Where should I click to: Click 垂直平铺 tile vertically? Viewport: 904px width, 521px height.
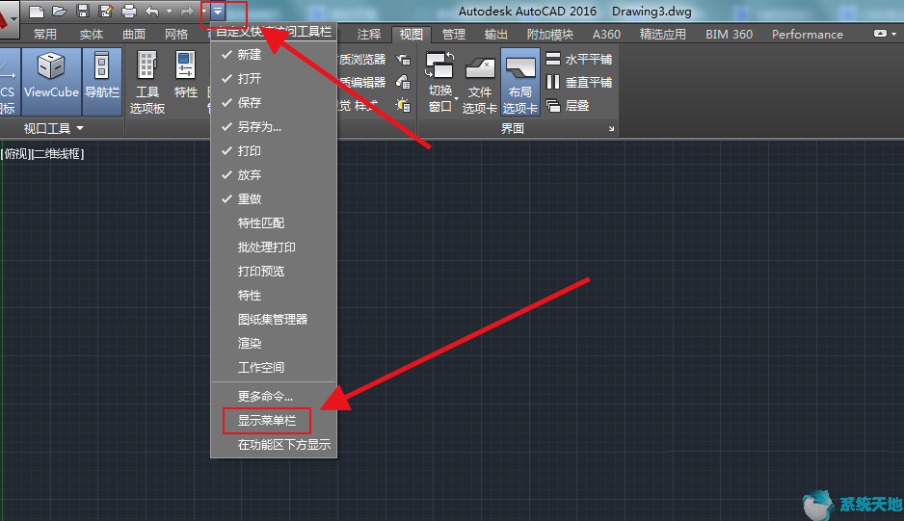coord(579,83)
